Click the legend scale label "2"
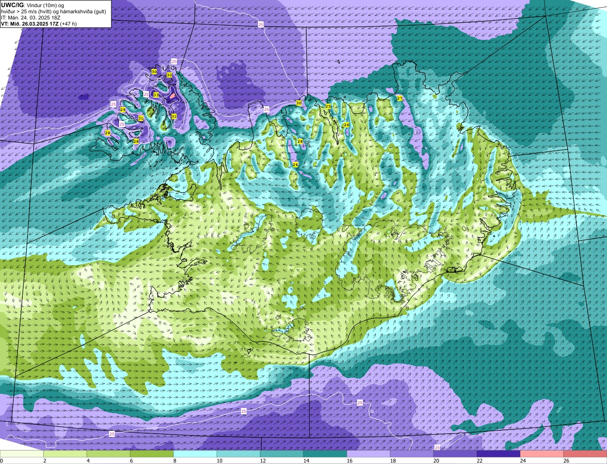 click(45, 461)
